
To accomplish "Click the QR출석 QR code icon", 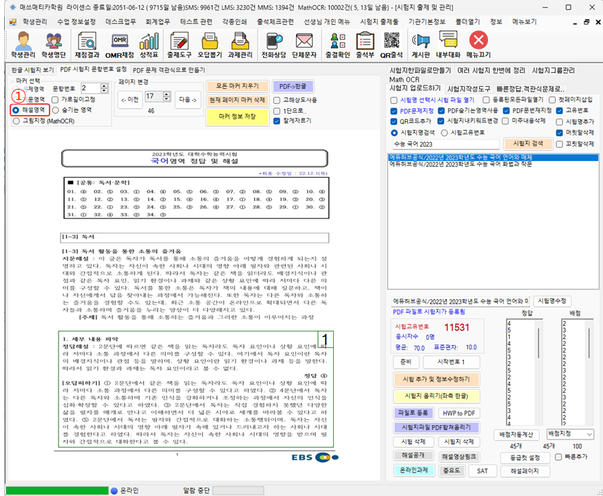I will pos(391,43).
